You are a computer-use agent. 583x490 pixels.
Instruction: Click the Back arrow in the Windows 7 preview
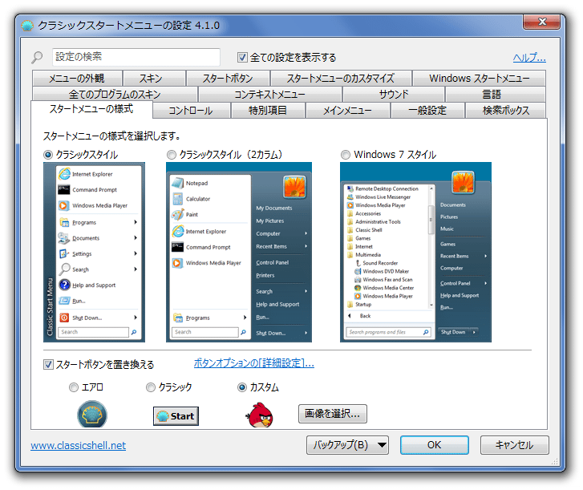(x=350, y=316)
